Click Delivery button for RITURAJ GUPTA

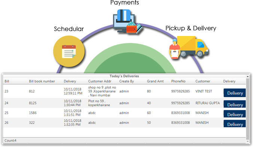point(235,104)
